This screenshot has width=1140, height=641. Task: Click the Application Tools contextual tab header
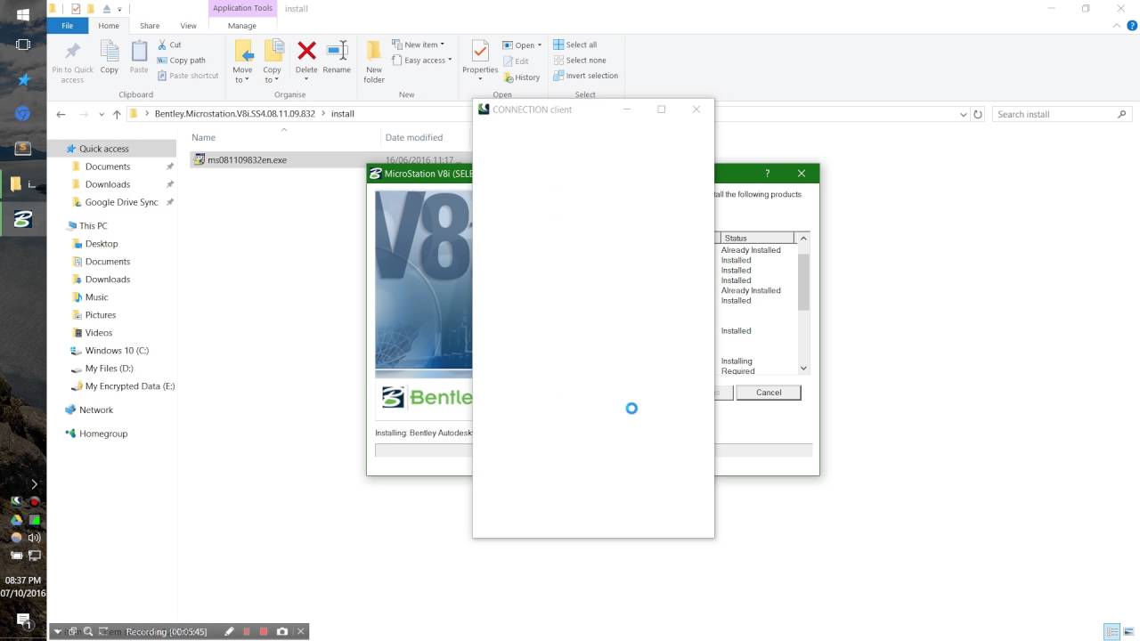(242, 8)
